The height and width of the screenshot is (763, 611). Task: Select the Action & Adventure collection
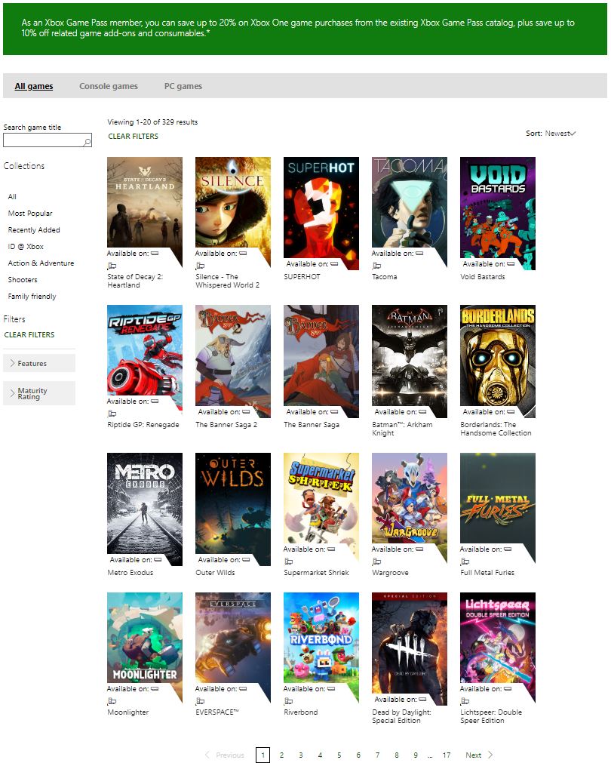(41, 263)
